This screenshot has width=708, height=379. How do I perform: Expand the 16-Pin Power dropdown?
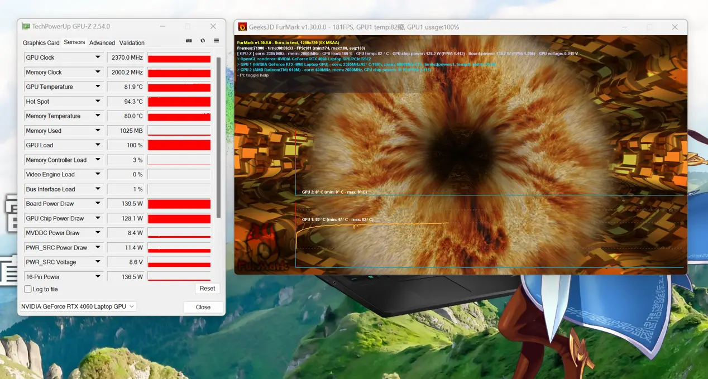pyautogui.click(x=98, y=276)
